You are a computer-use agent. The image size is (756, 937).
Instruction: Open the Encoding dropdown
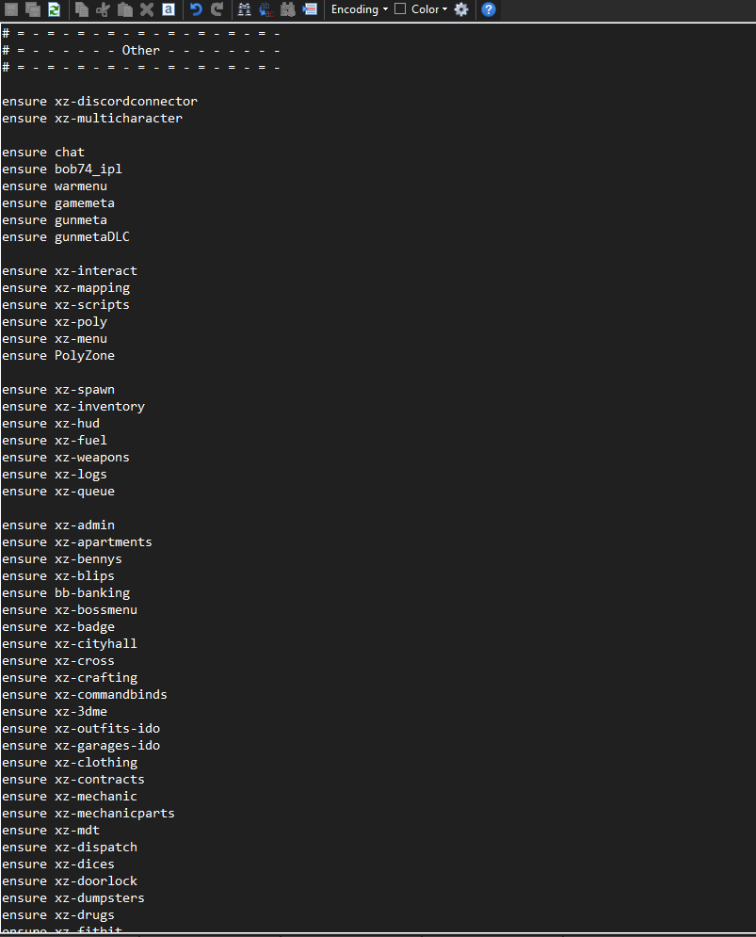pos(360,9)
